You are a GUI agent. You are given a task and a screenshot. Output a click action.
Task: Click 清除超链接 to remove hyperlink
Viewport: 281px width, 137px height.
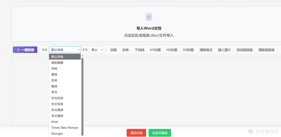[x=266, y=50]
